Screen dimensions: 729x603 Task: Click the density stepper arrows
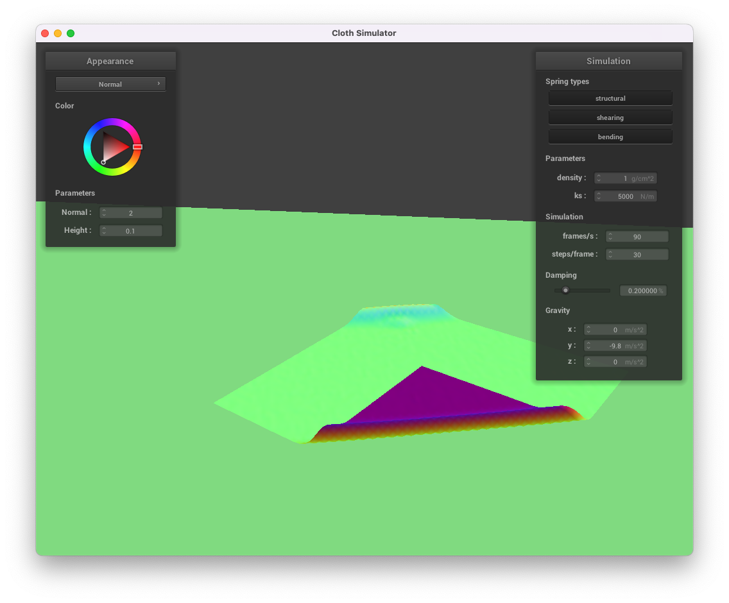(x=599, y=178)
